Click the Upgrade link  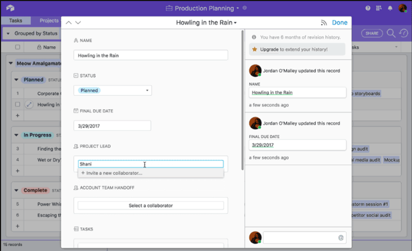tap(269, 49)
